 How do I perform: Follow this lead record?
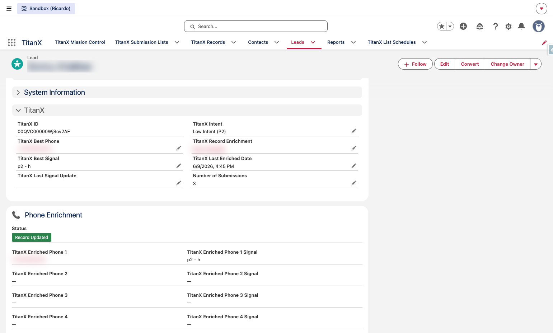[415, 64]
